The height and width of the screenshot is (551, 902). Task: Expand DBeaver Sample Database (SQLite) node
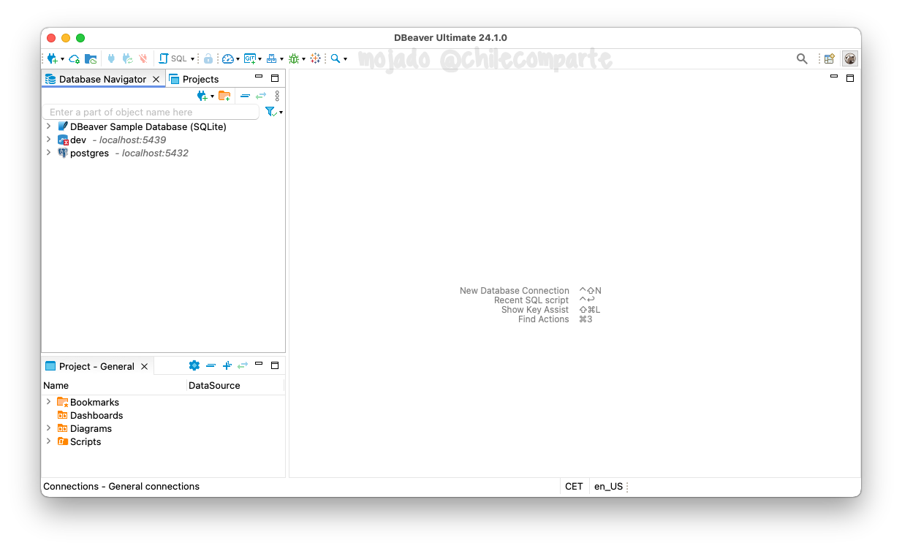click(48, 126)
